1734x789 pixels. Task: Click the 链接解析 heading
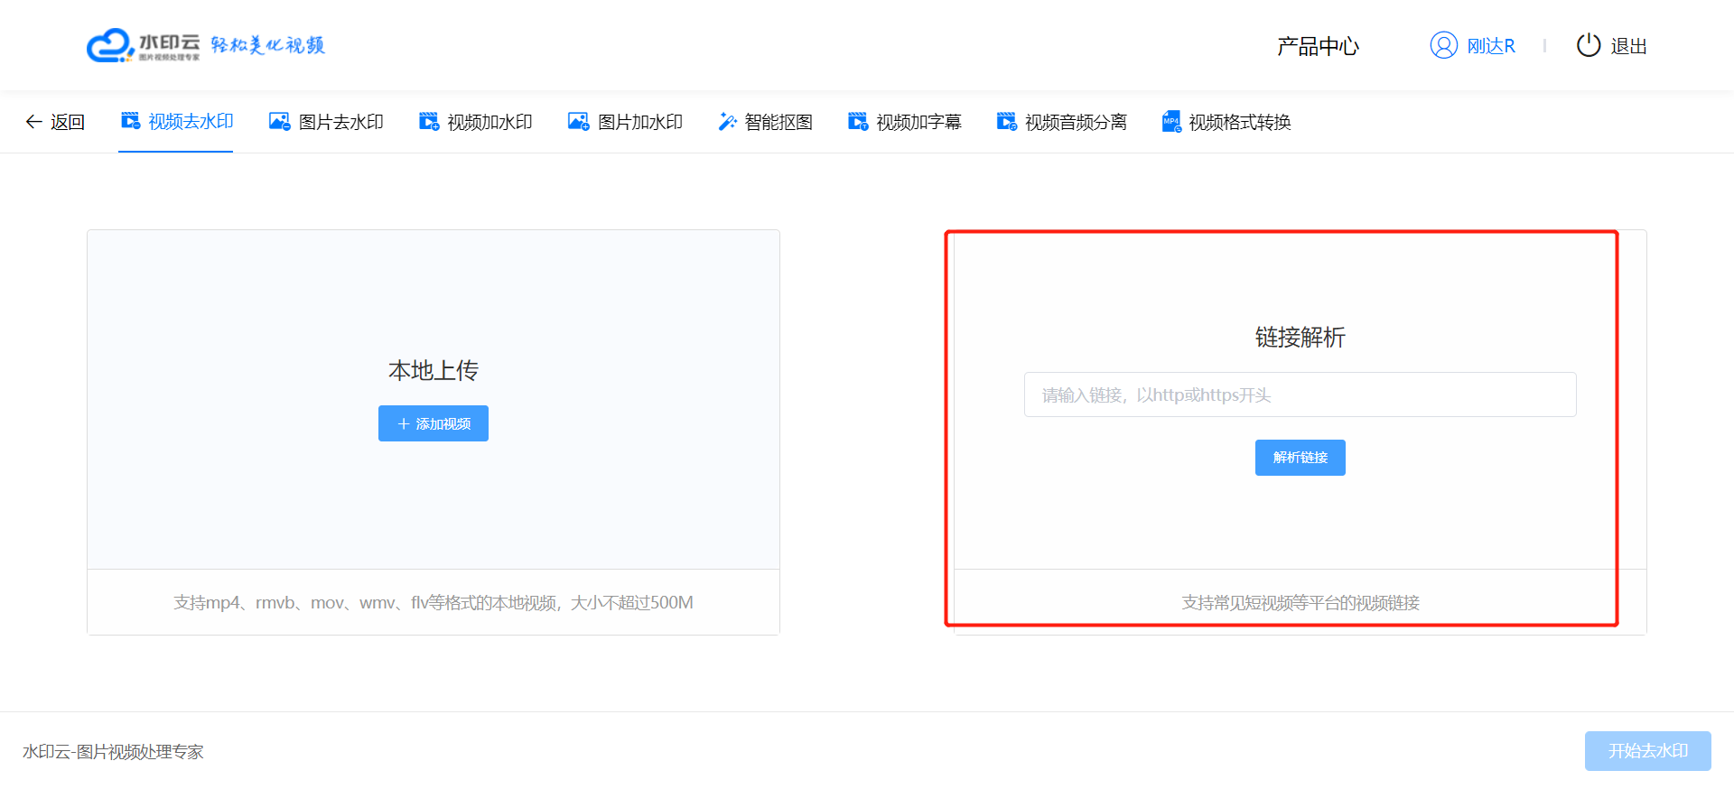[x=1300, y=337]
